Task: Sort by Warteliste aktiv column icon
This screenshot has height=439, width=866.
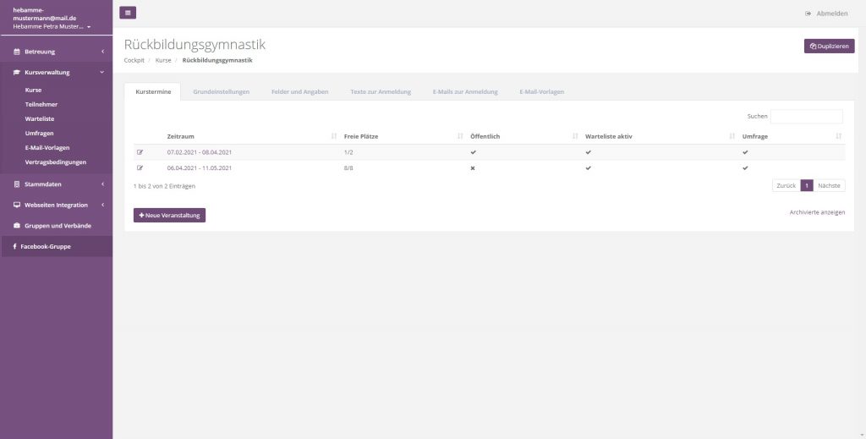Action: pos(732,136)
